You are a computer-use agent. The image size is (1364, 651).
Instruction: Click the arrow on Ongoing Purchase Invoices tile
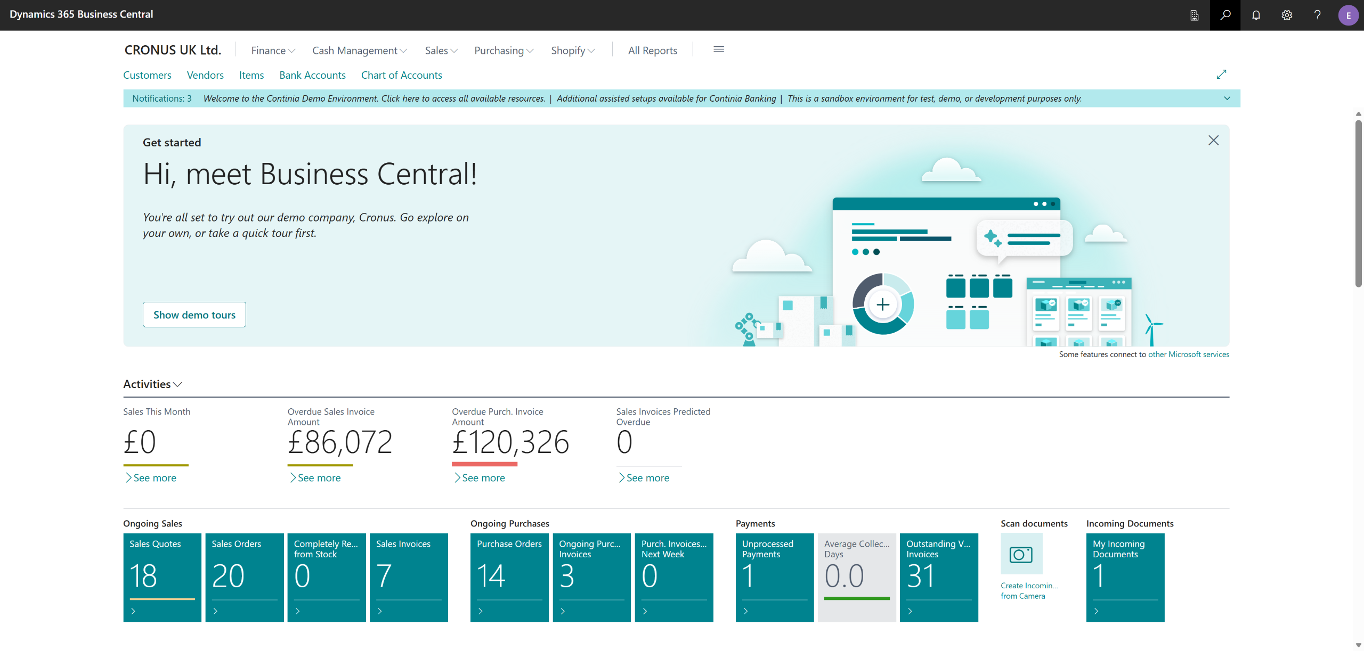point(563,611)
